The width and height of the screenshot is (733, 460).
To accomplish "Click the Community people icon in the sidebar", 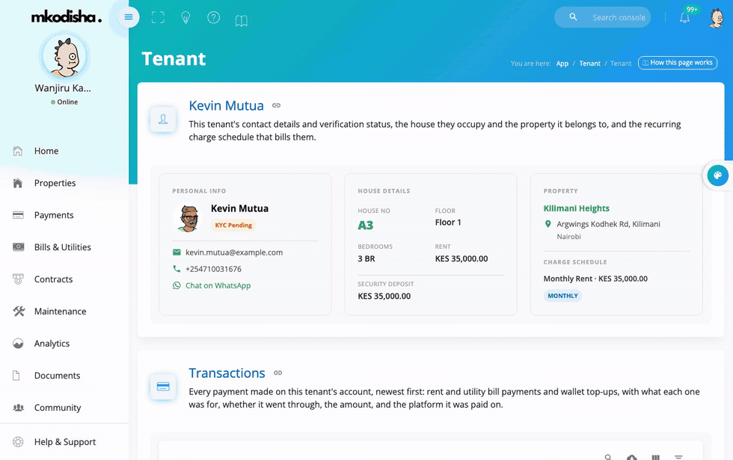I will click(18, 407).
